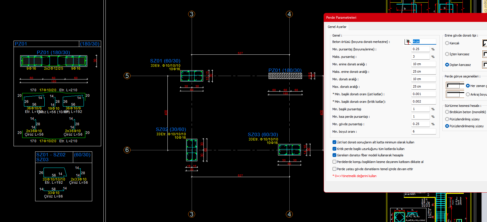Enable Perdelerde komşu başlıkların kesme checkbox
The width and height of the screenshot is (487, 222).
(334, 162)
